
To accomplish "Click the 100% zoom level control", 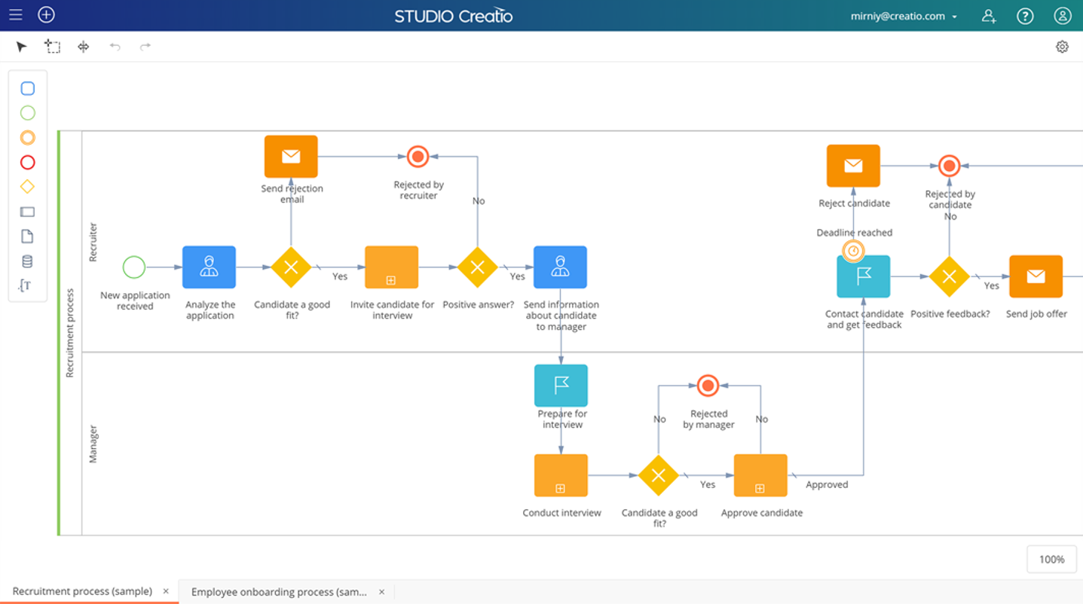I will click(1051, 559).
